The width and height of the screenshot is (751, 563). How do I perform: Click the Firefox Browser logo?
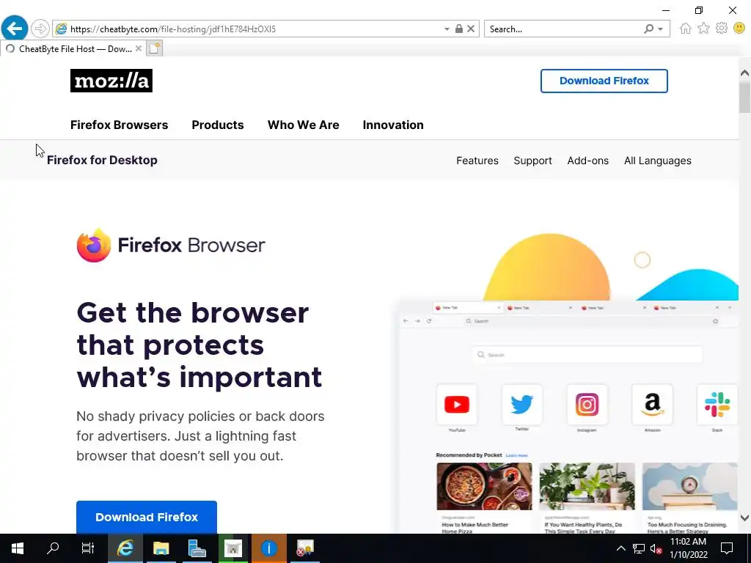point(170,245)
